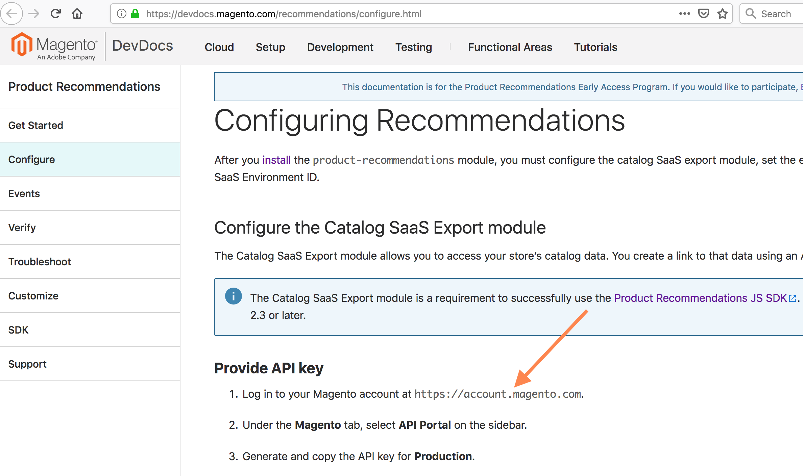Image resolution: width=803 pixels, height=476 pixels.
Task: Focus the browser Search field
Action: point(776,14)
